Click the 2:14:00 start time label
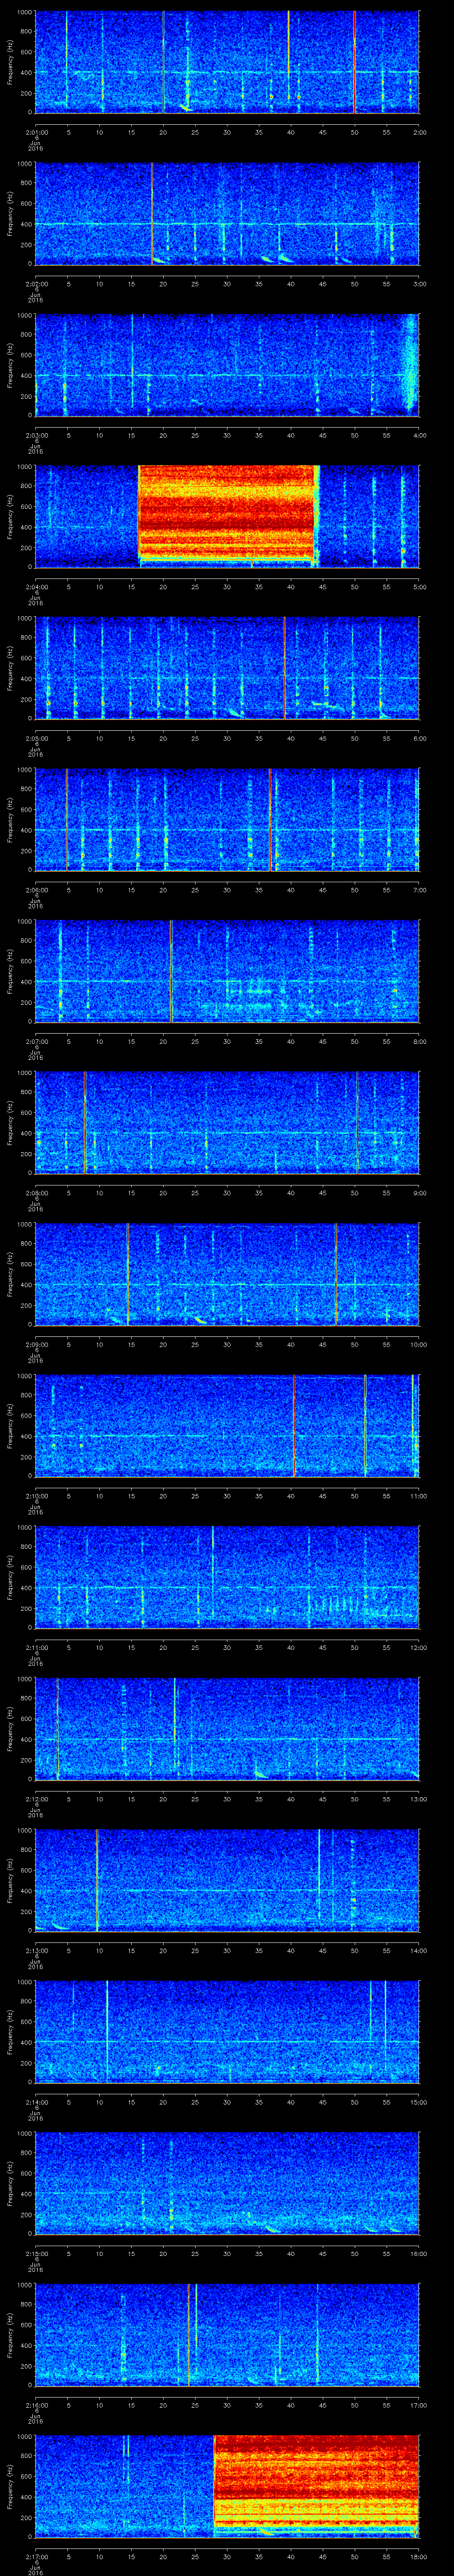The height and width of the screenshot is (2576, 454). pyautogui.click(x=36, y=2102)
